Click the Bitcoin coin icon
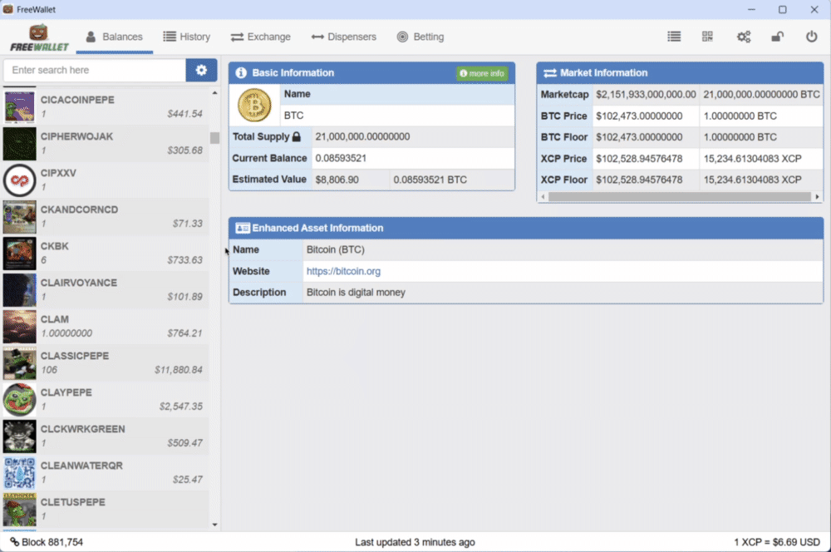Screen dimensions: 831x552 coord(254,105)
